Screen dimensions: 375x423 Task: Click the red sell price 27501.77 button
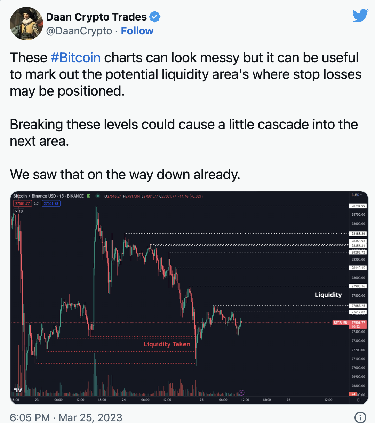coord(23,203)
